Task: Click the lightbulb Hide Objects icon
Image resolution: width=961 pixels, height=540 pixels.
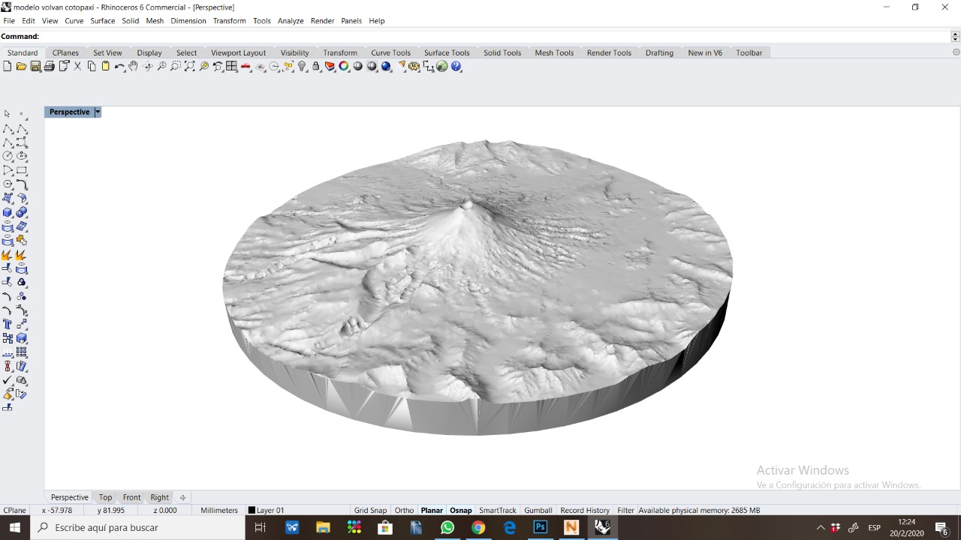Action: pos(302,66)
